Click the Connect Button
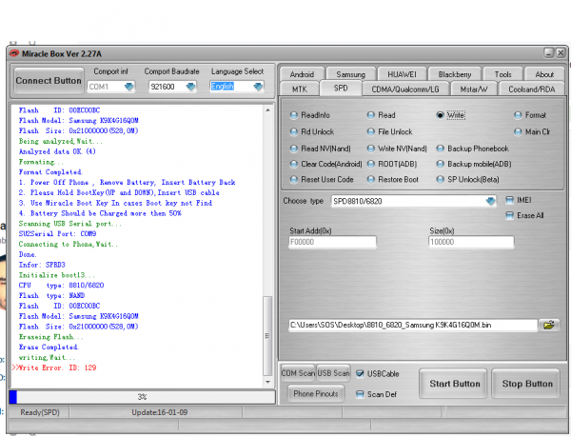571x437 pixels. click(x=49, y=81)
